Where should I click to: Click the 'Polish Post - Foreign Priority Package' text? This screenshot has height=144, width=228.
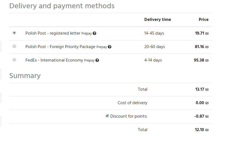point(60,47)
